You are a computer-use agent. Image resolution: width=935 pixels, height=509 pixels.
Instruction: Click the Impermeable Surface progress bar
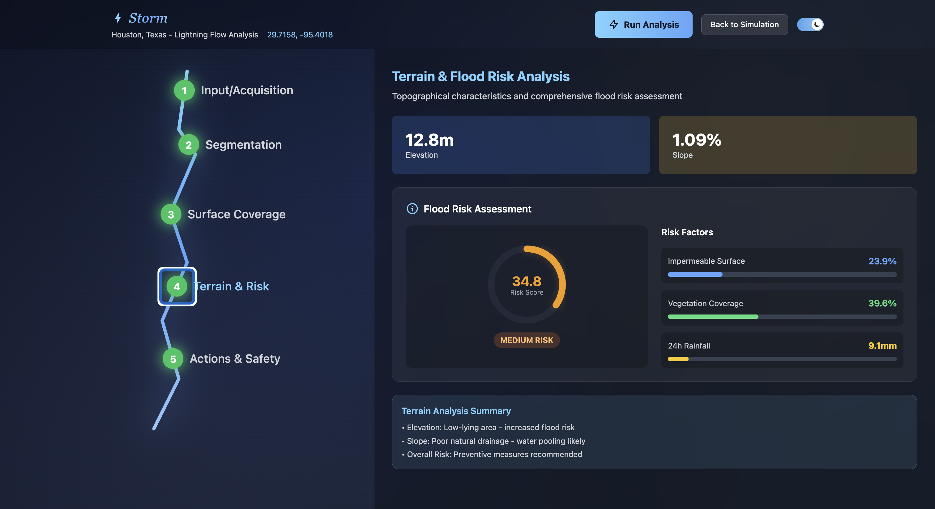tap(782, 275)
